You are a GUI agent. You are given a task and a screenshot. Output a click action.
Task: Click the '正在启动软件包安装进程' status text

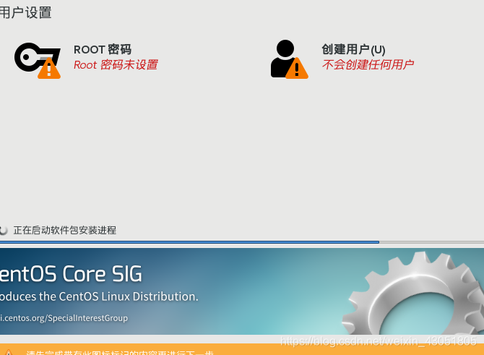pos(65,230)
